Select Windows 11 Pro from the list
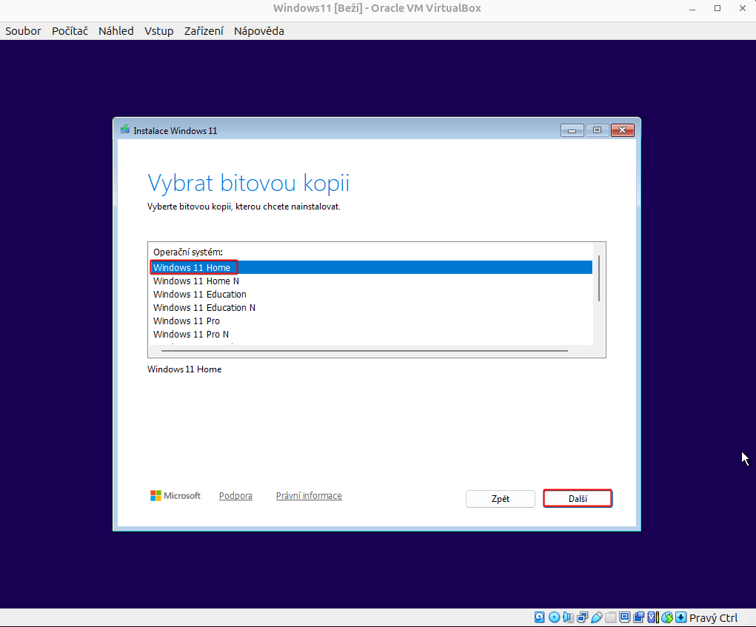756x627 pixels. [x=187, y=321]
